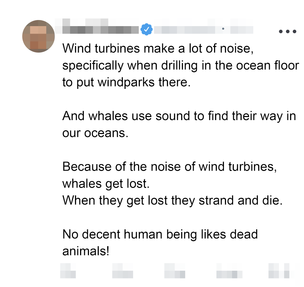The image size is (304, 287).
Task: Click the blue verified checkmark badge
Action: [x=147, y=30]
